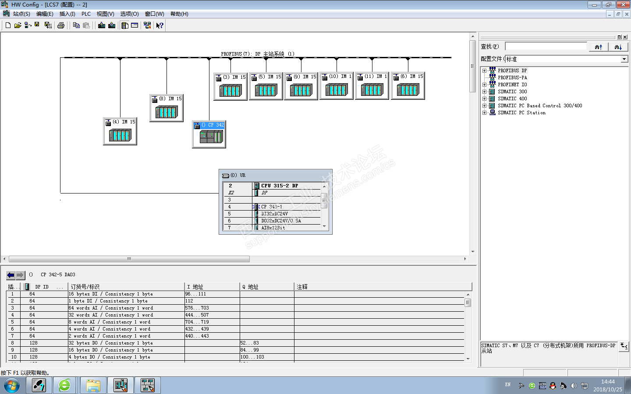Toggle the hardware Catalog toolbar icon
Image resolution: width=631 pixels, height=394 pixels.
click(125, 25)
